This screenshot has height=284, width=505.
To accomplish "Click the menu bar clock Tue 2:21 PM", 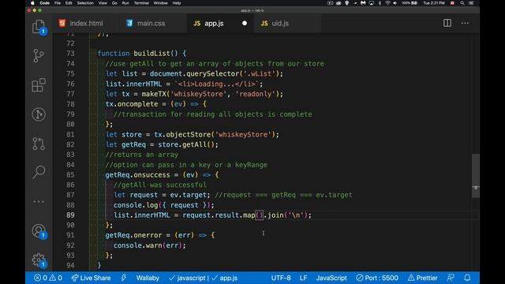I will point(434,3).
